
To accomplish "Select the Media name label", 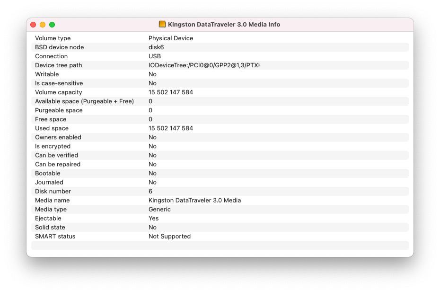I will (x=52, y=200).
